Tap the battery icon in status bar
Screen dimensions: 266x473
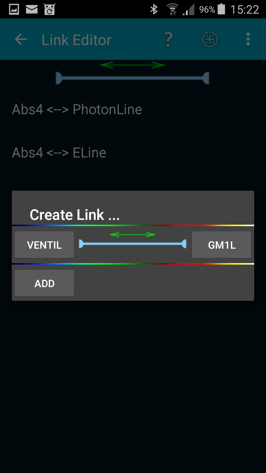[x=221, y=10]
